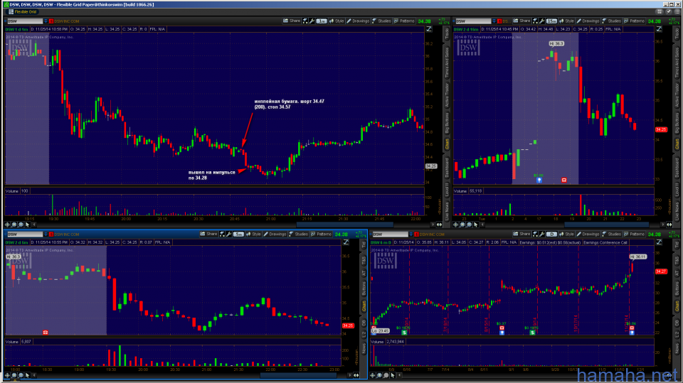This screenshot has height=383, width=683.
Task: Expand symbol dropdown in the 15m chart
Action: (494, 21)
